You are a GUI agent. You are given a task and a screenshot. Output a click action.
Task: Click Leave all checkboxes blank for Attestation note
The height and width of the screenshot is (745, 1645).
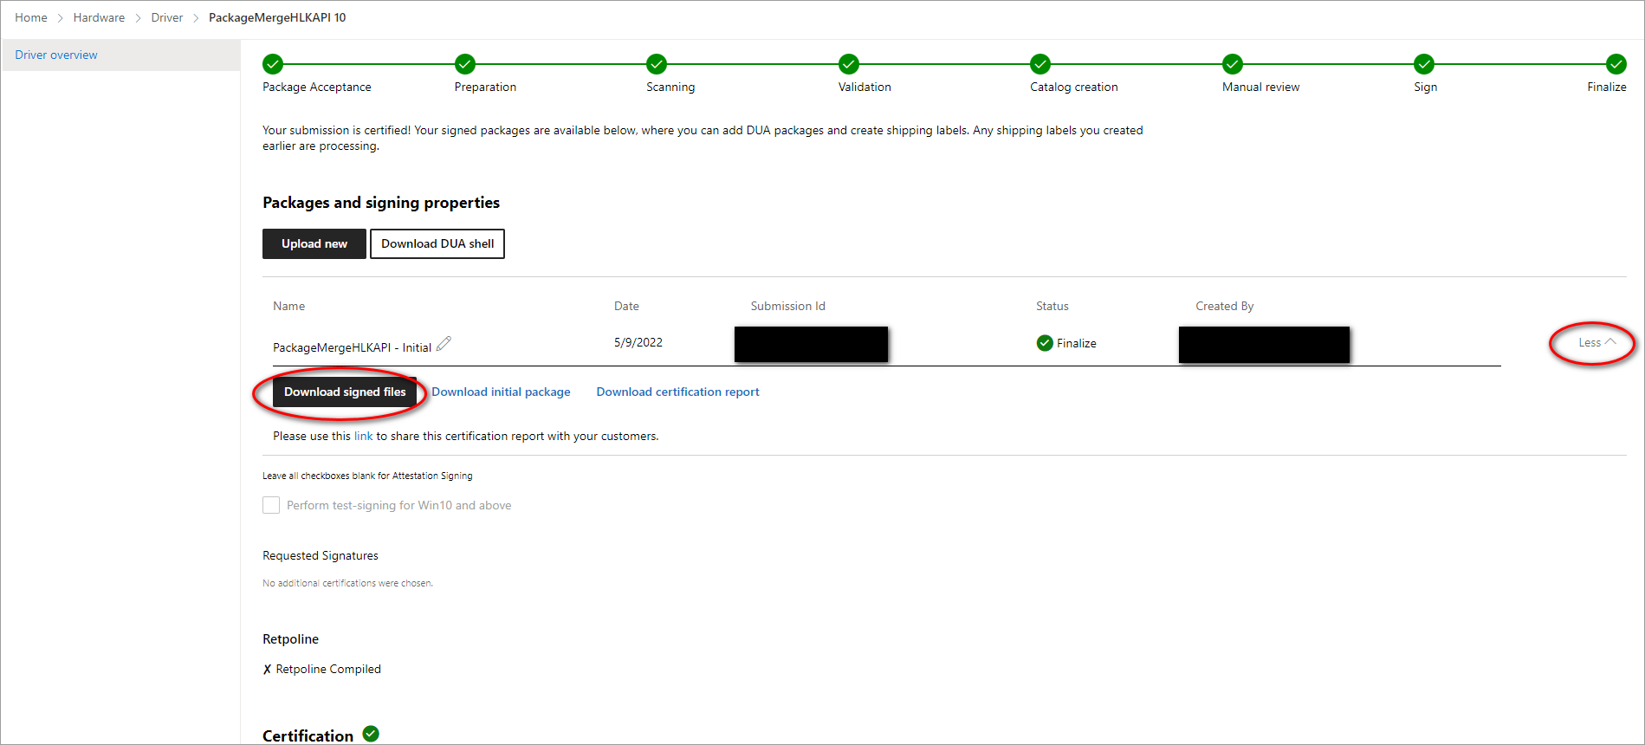point(367,476)
